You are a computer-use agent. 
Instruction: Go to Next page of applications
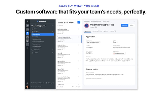tap(78, 87)
